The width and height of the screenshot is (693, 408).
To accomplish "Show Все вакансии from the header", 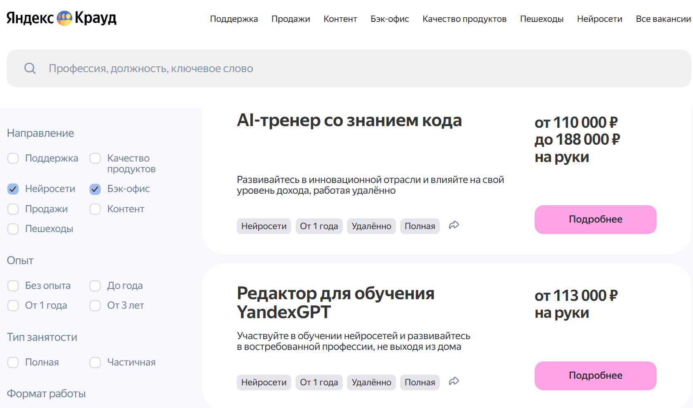I will point(663,19).
